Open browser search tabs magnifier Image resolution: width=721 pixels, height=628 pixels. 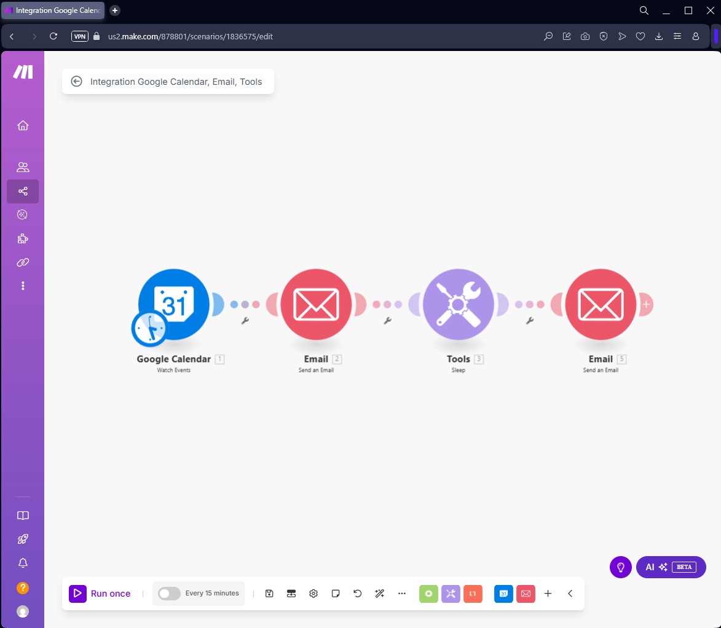pos(644,10)
